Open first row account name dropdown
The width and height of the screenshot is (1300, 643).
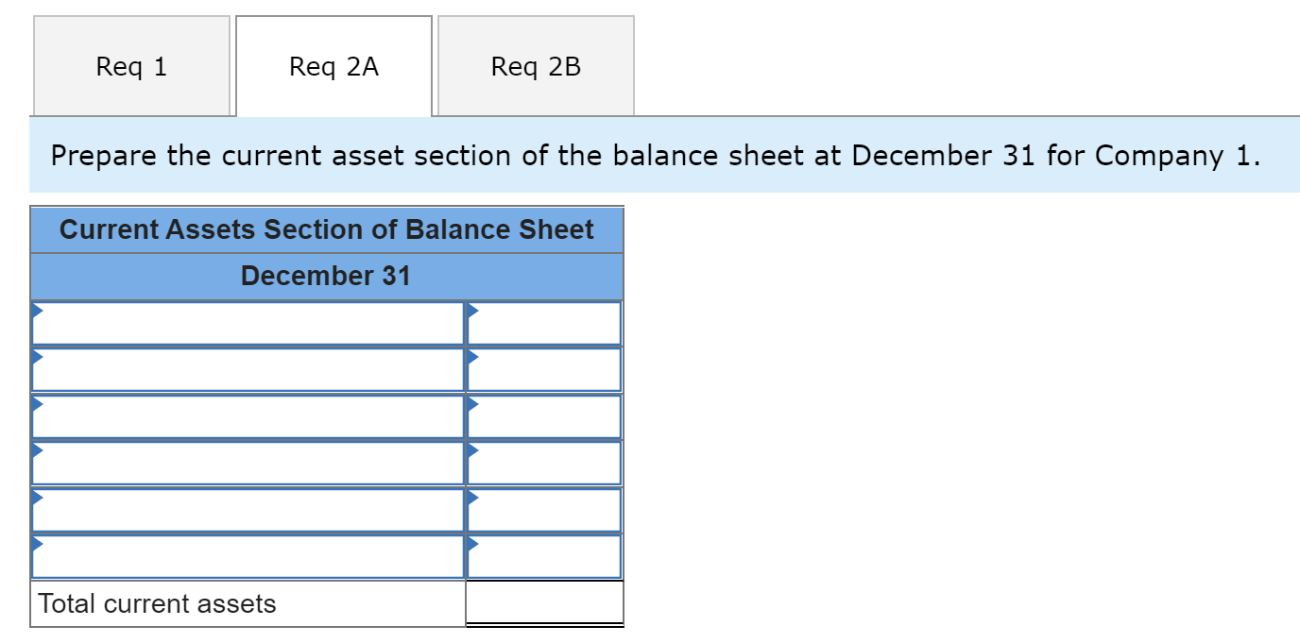(248, 324)
